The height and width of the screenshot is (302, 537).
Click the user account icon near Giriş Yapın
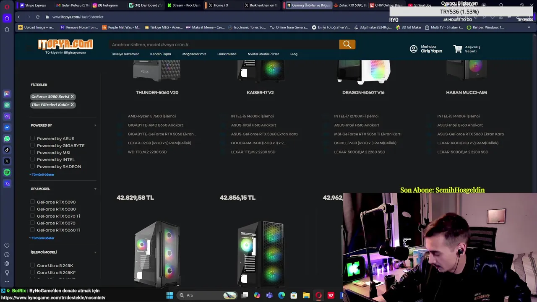[x=414, y=49]
